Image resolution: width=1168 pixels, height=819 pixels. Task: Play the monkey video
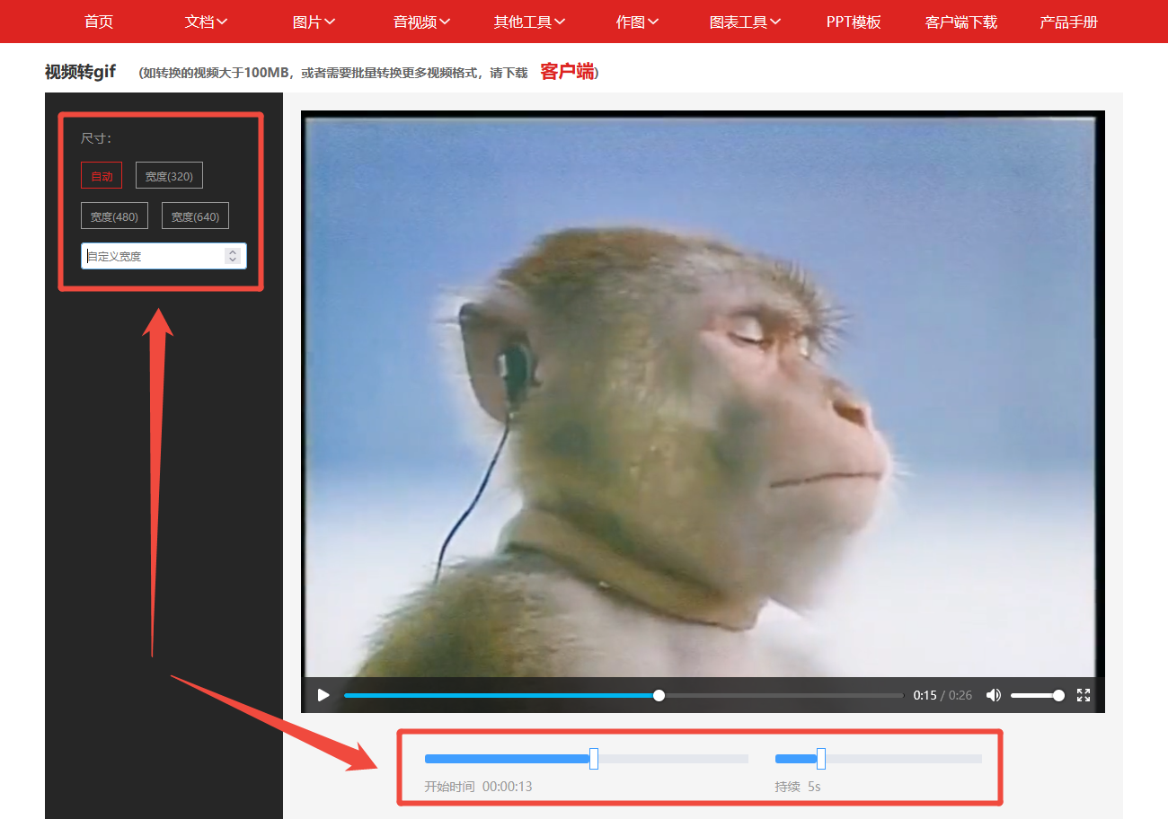coord(323,695)
